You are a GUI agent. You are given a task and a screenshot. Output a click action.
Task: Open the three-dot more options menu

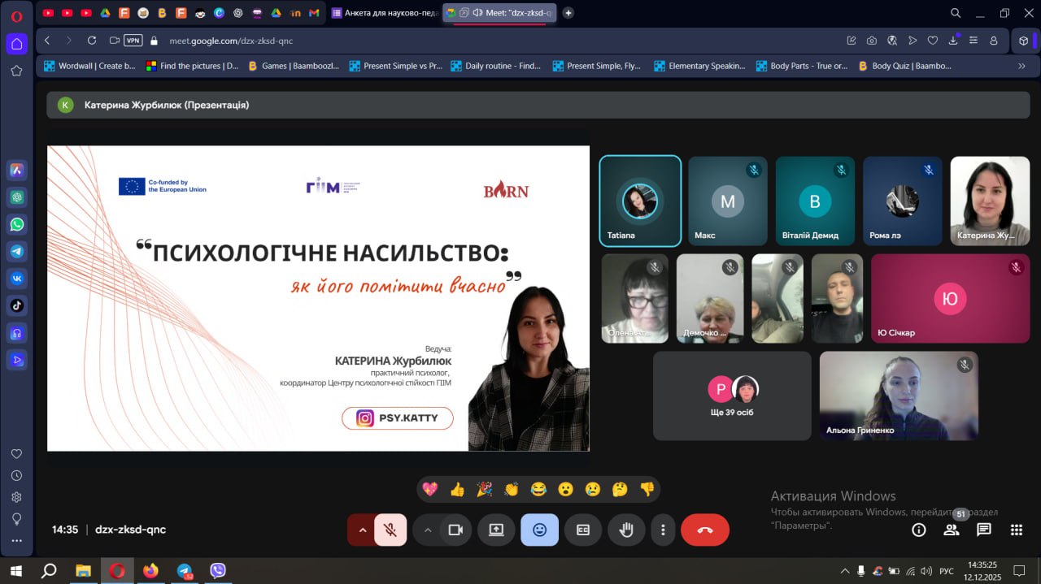(x=663, y=530)
